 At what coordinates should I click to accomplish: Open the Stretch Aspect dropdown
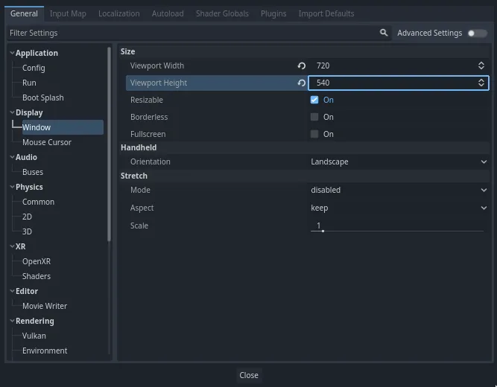coord(399,208)
